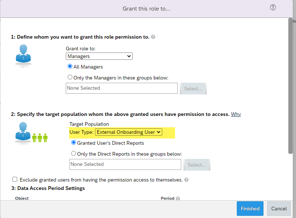Click the dialog vertical scrollbar thumb

291,86
